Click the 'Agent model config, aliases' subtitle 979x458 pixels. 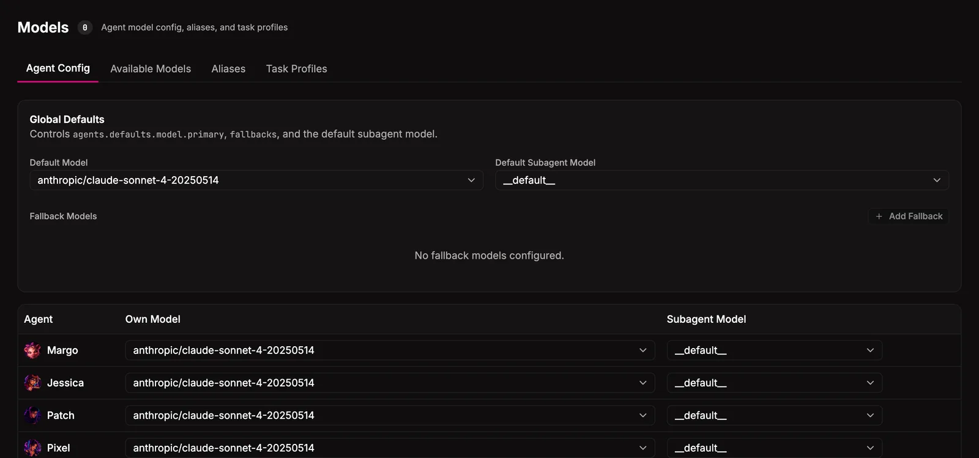195,28
